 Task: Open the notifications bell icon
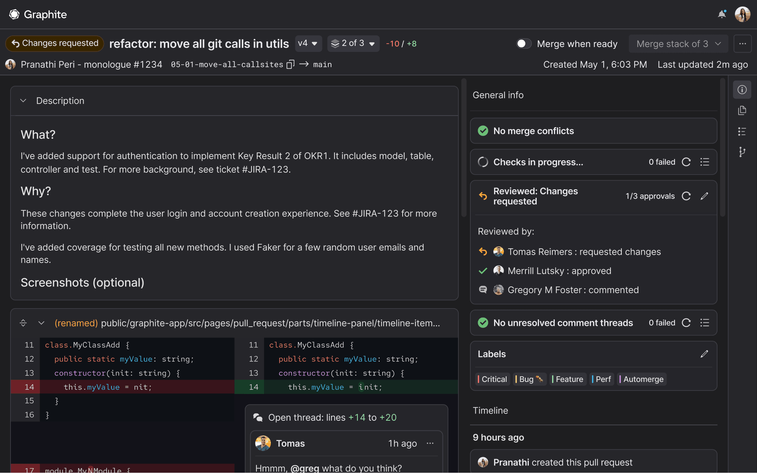click(x=722, y=14)
